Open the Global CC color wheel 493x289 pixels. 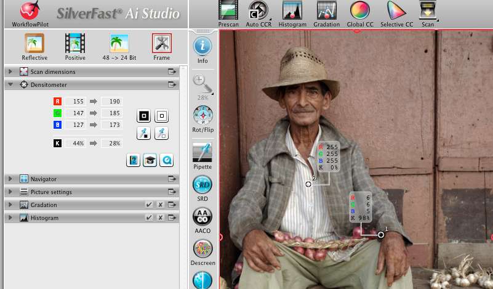[359, 11]
